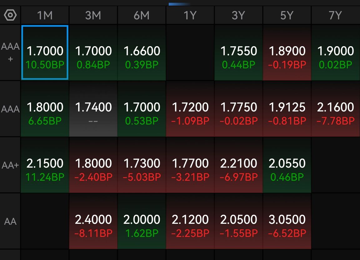This screenshot has height=260, width=360.
Task: Select the AAA+ rating row header
Action: 10,52
